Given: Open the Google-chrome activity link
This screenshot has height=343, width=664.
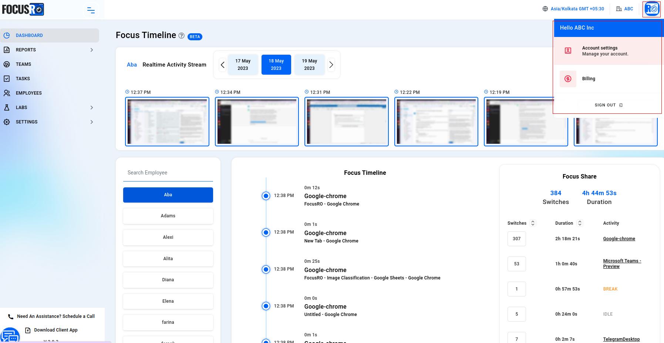Looking at the screenshot, I should tap(619, 239).
